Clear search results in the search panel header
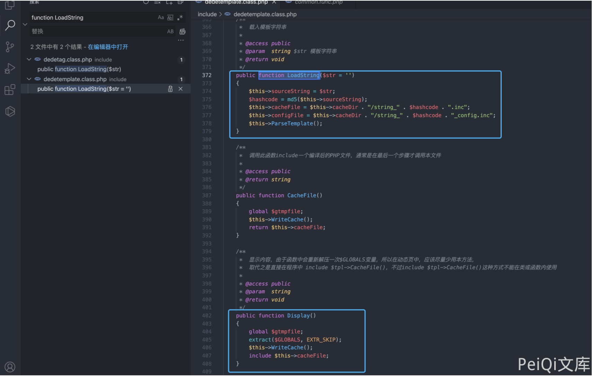 (157, 2)
